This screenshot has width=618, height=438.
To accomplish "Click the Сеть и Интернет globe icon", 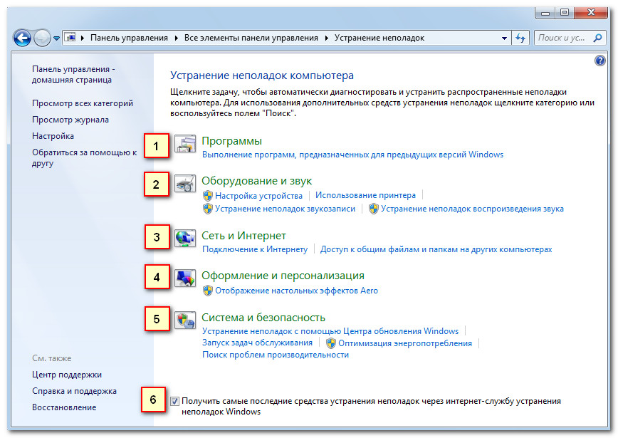I will pyautogui.click(x=185, y=238).
